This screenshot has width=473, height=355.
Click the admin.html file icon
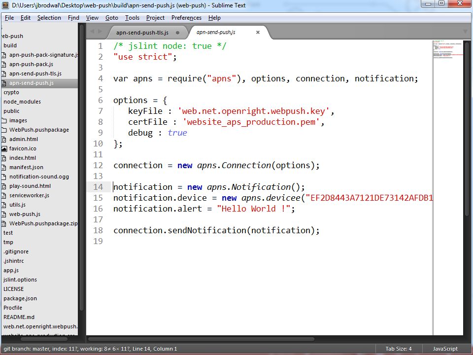(3, 139)
